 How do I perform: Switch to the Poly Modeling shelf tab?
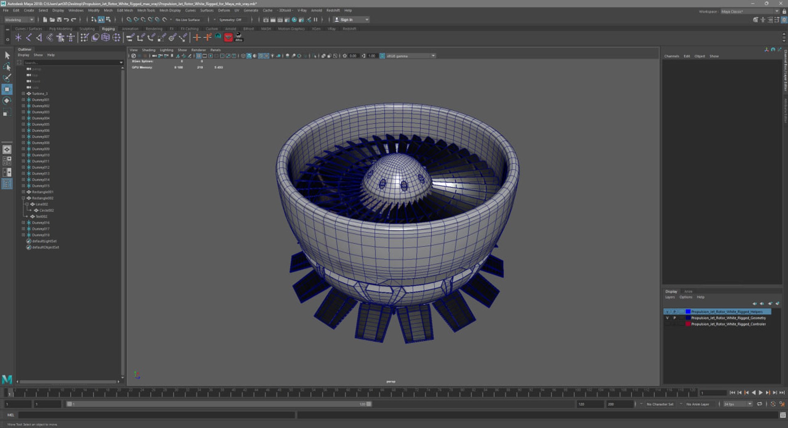pos(61,29)
